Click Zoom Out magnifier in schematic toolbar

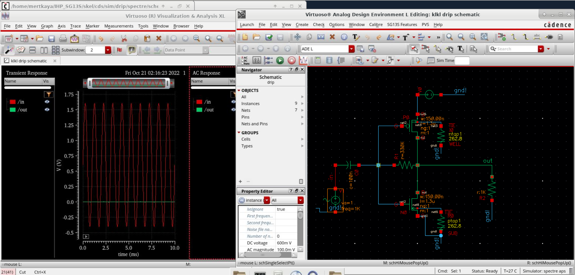(x=461, y=37)
